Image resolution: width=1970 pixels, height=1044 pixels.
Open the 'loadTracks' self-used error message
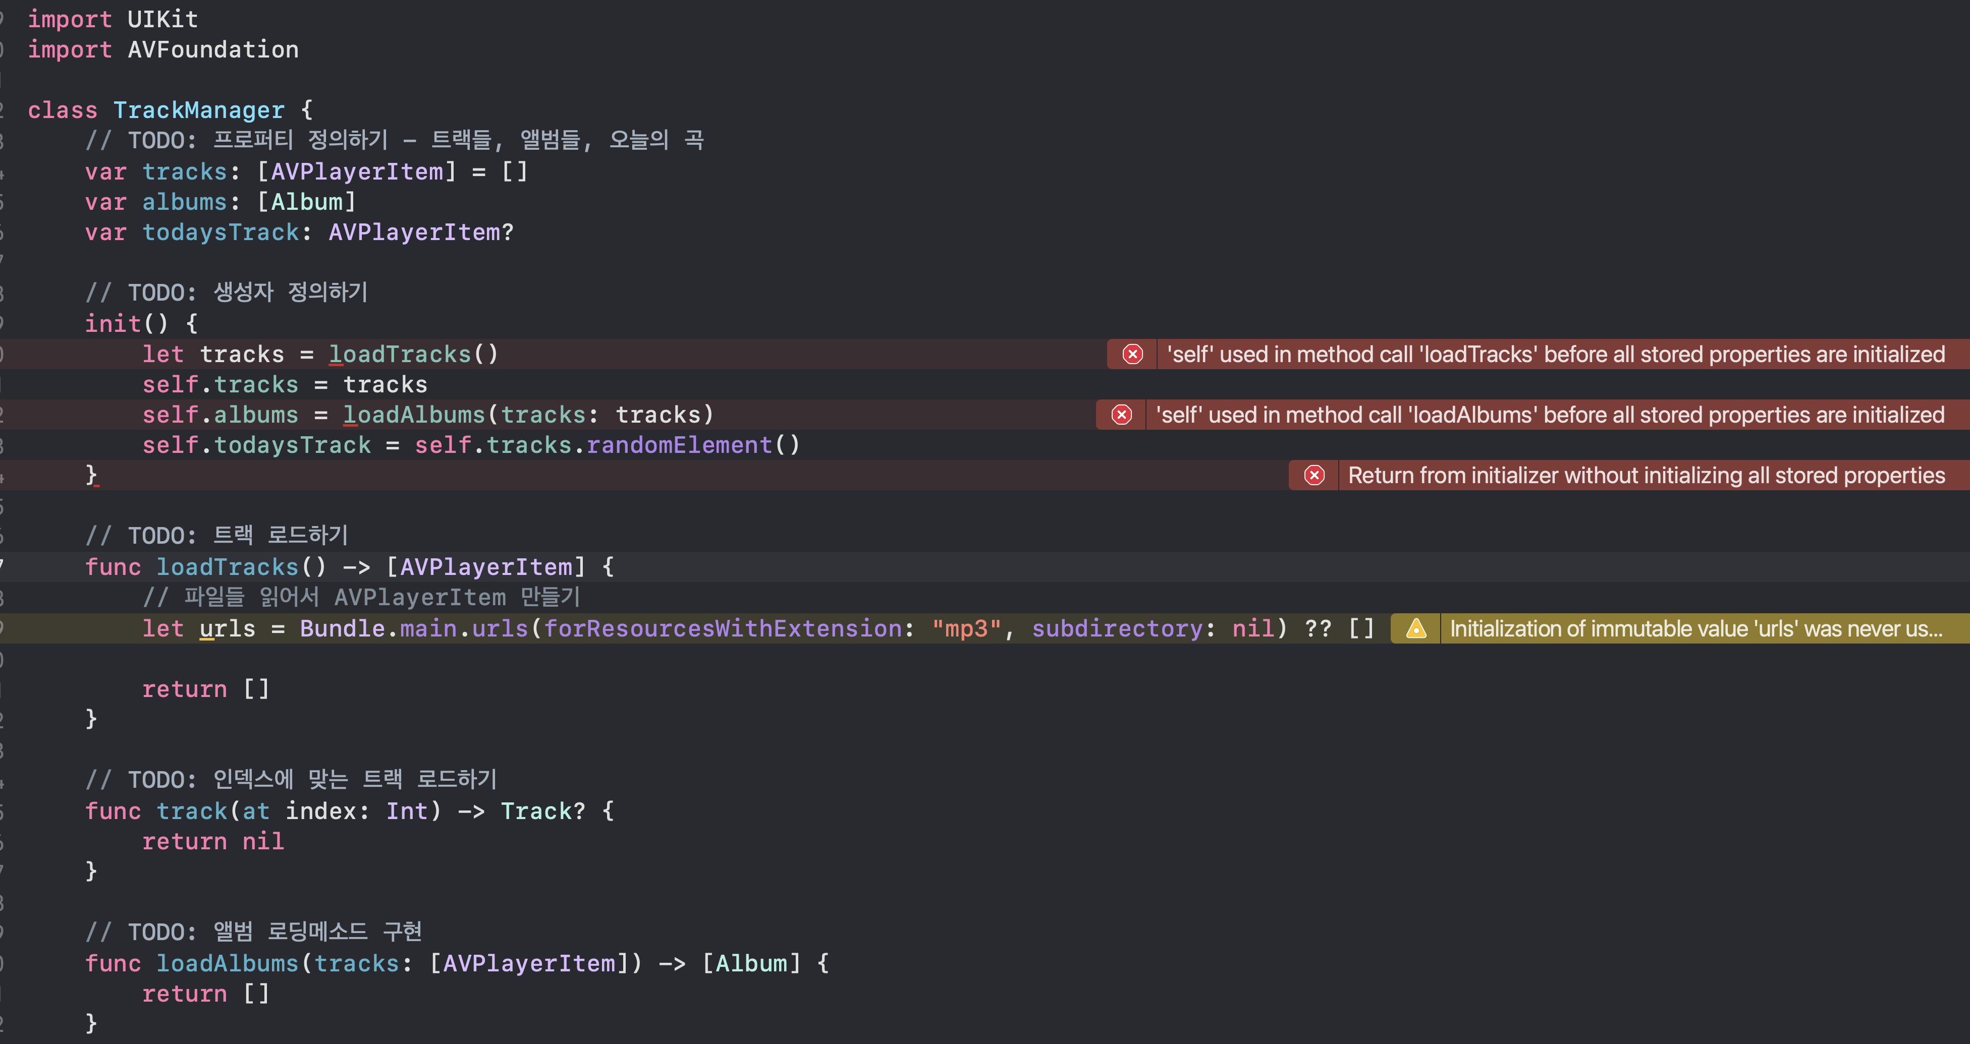click(x=1555, y=354)
